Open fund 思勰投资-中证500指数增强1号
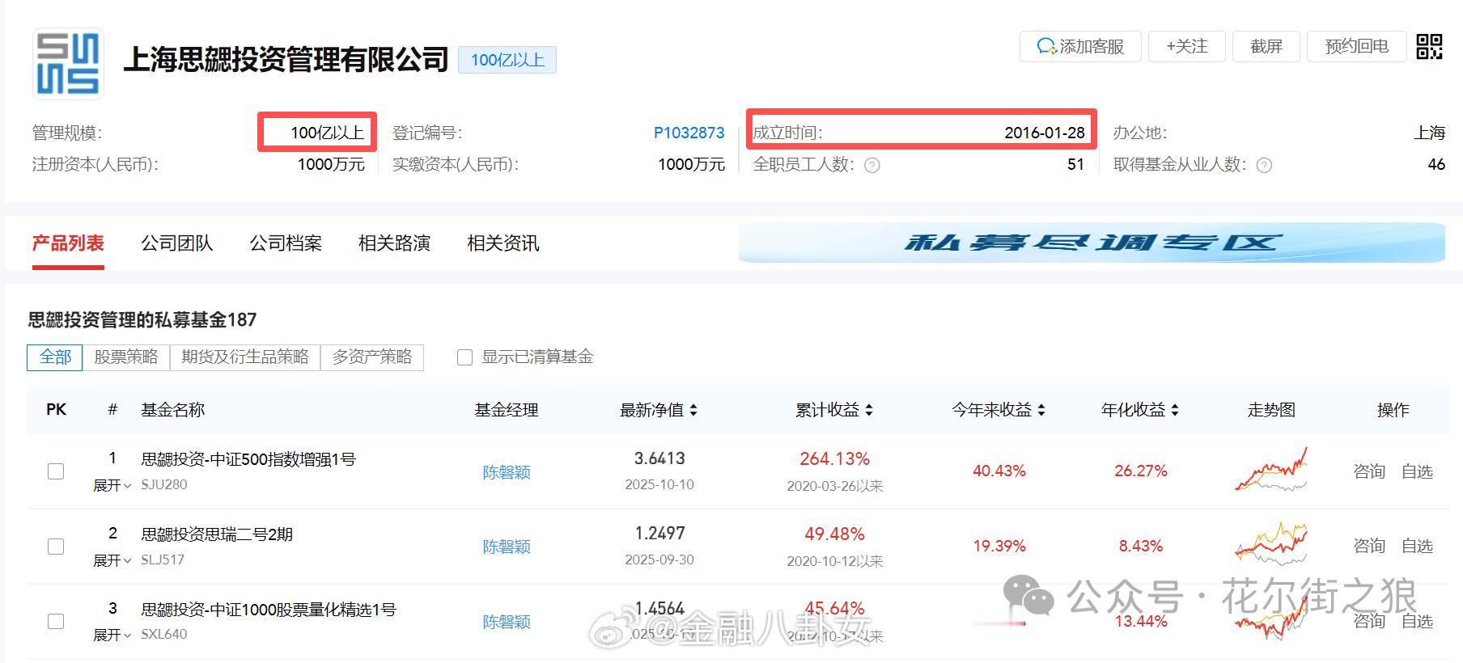The width and height of the screenshot is (1463, 663). click(248, 459)
